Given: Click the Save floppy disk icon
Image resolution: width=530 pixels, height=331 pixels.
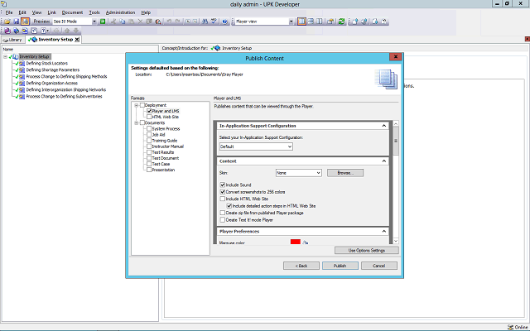Looking at the screenshot, I should 17,22.
